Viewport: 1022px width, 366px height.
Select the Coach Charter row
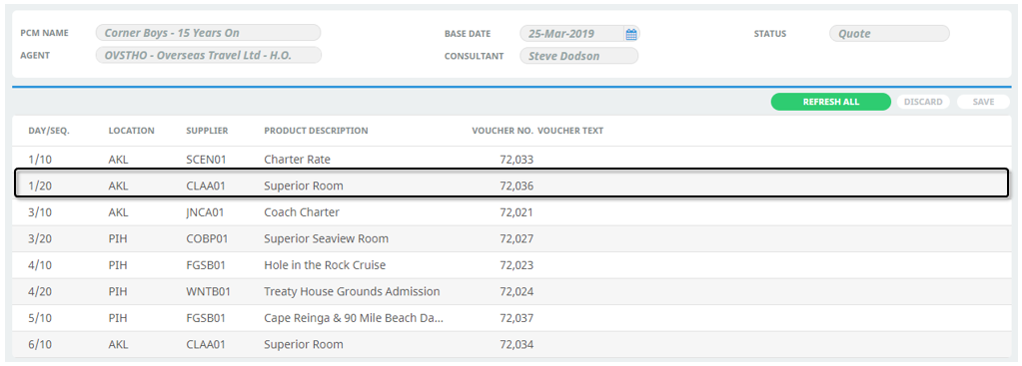[511, 212]
